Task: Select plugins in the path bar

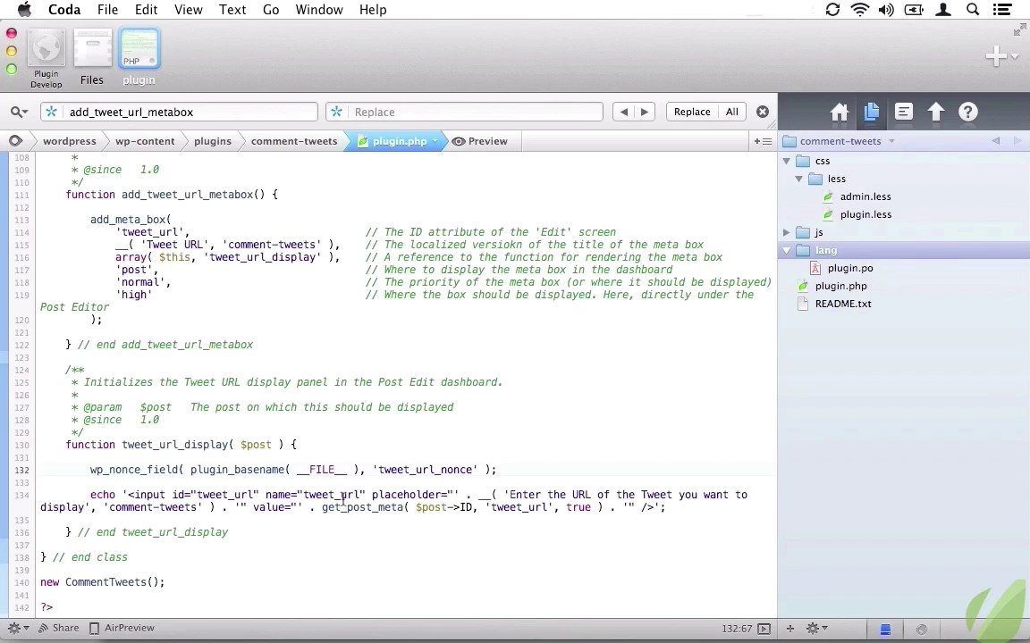Action: pos(212,141)
